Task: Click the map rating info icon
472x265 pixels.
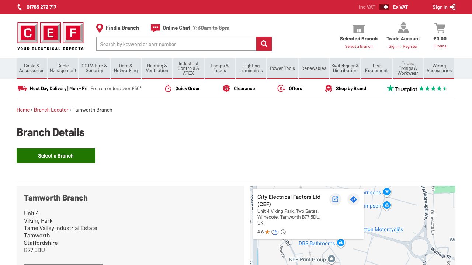Action: [283, 232]
